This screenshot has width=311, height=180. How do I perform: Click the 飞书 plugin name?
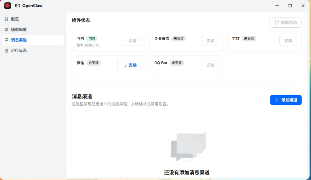tap(80, 39)
